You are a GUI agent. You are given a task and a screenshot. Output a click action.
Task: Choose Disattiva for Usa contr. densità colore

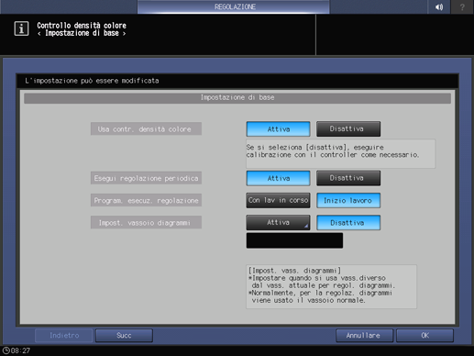(348, 129)
